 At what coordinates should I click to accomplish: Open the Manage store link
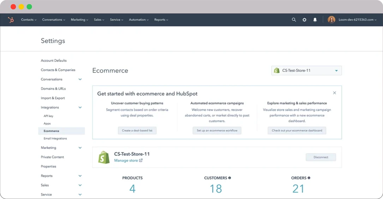click(x=126, y=160)
